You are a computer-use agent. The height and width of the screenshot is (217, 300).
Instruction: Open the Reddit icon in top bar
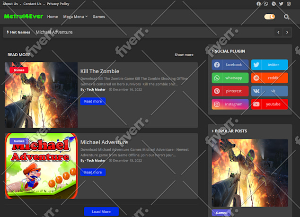click(274, 4)
